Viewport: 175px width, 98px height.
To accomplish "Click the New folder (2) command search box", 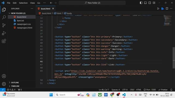I will [x=92, y=3].
